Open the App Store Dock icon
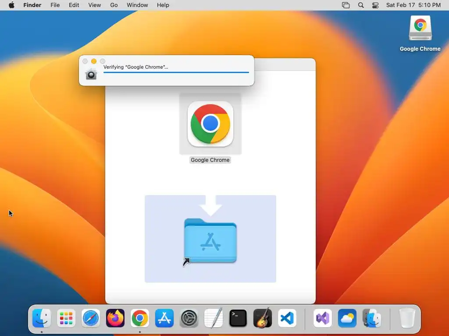The width and height of the screenshot is (449, 336). [164, 318]
